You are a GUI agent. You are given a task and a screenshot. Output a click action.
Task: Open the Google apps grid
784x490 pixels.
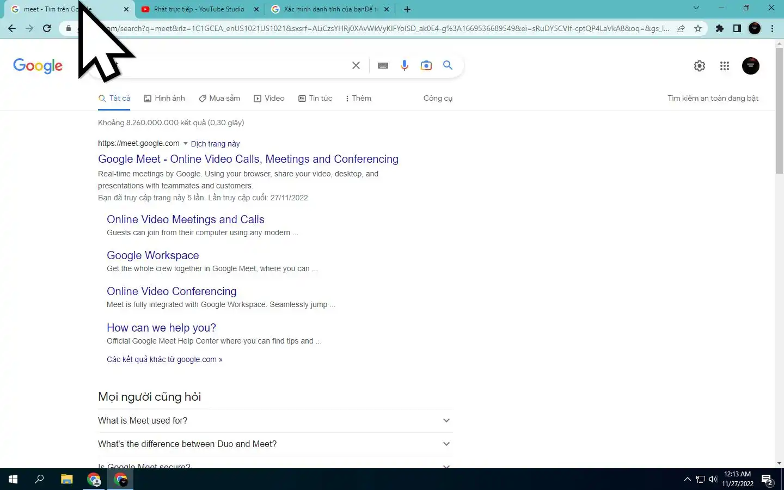(x=724, y=66)
